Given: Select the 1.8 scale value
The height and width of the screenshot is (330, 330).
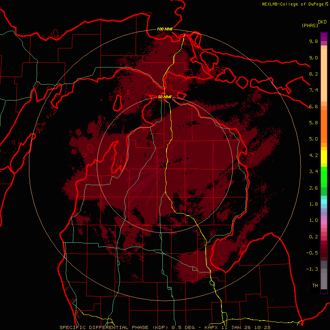Looking at the screenshot, I should click(x=313, y=204).
